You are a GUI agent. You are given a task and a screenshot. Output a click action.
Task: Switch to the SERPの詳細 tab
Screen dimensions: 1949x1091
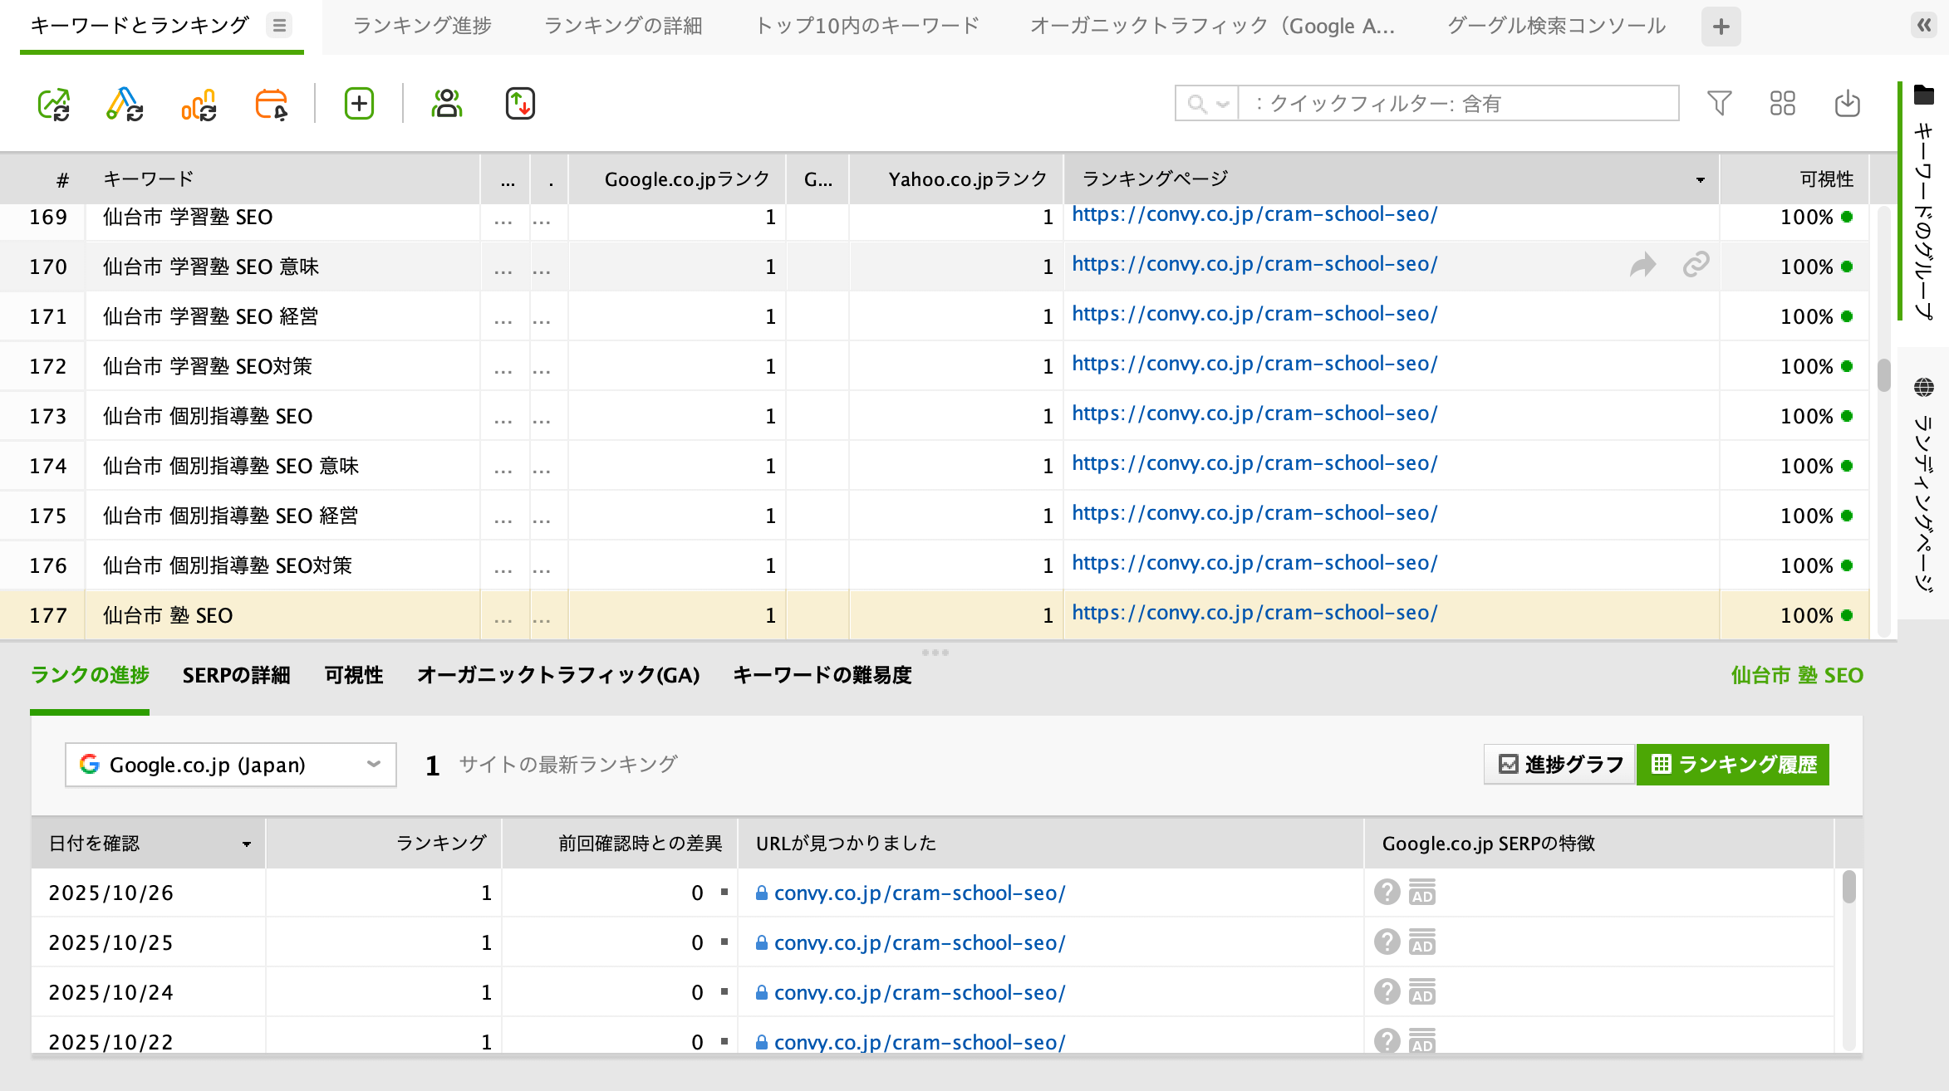click(x=236, y=676)
